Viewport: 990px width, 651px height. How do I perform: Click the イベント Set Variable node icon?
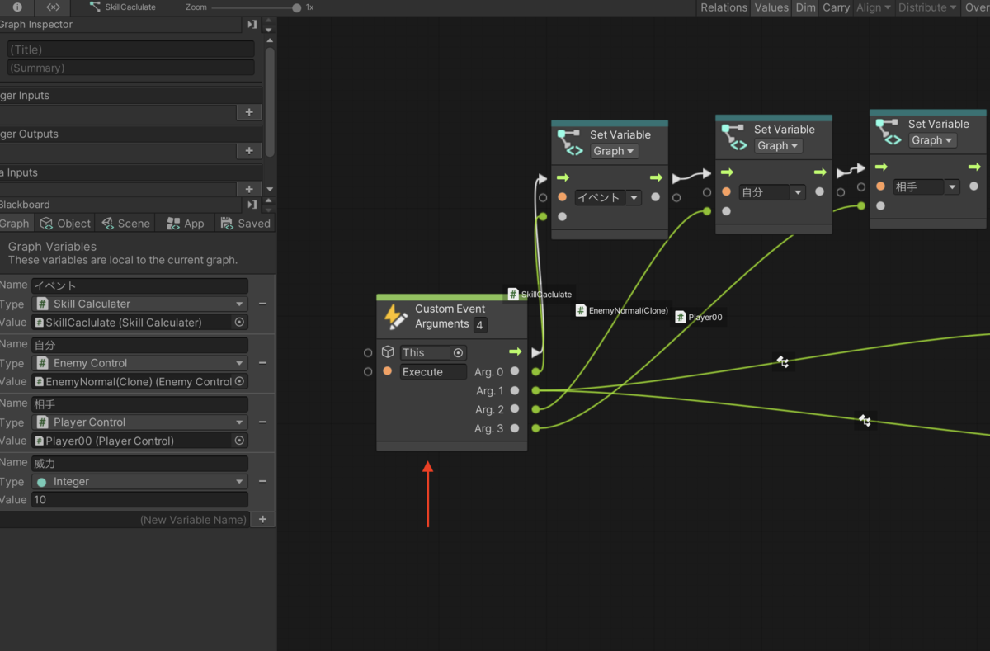570,142
